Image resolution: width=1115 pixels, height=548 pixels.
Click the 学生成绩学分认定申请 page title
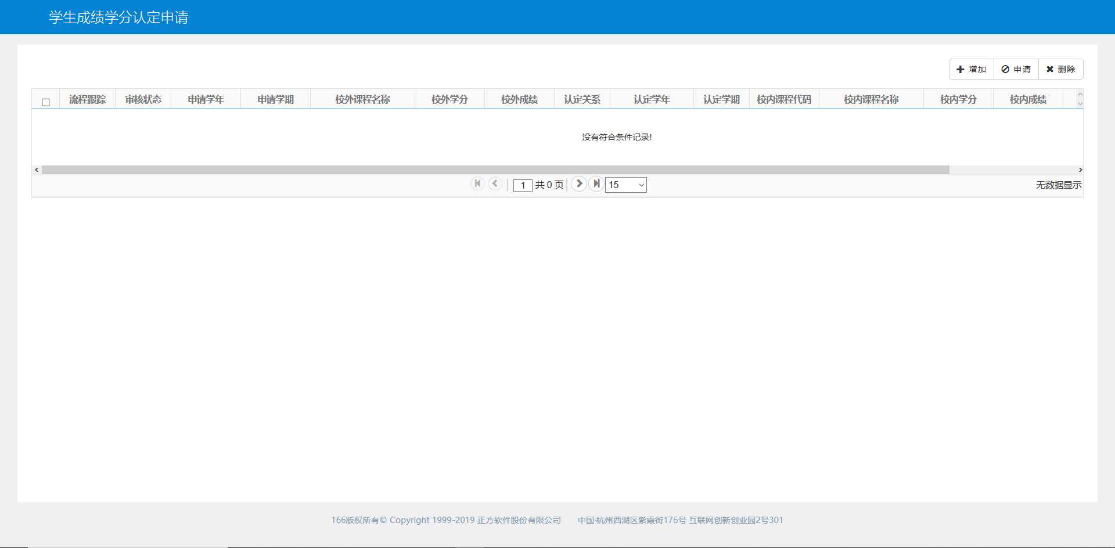click(x=118, y=17)
